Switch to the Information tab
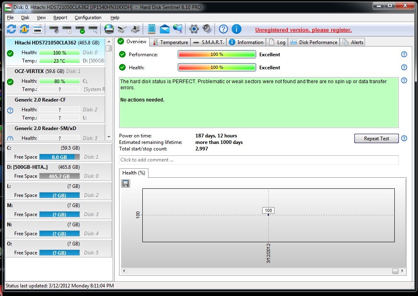Viewport: 418px width, 296px height. coord(246,42)
